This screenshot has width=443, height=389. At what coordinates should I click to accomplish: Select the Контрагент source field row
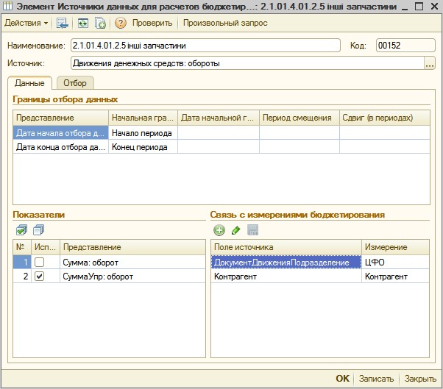(x=286, y=276)
